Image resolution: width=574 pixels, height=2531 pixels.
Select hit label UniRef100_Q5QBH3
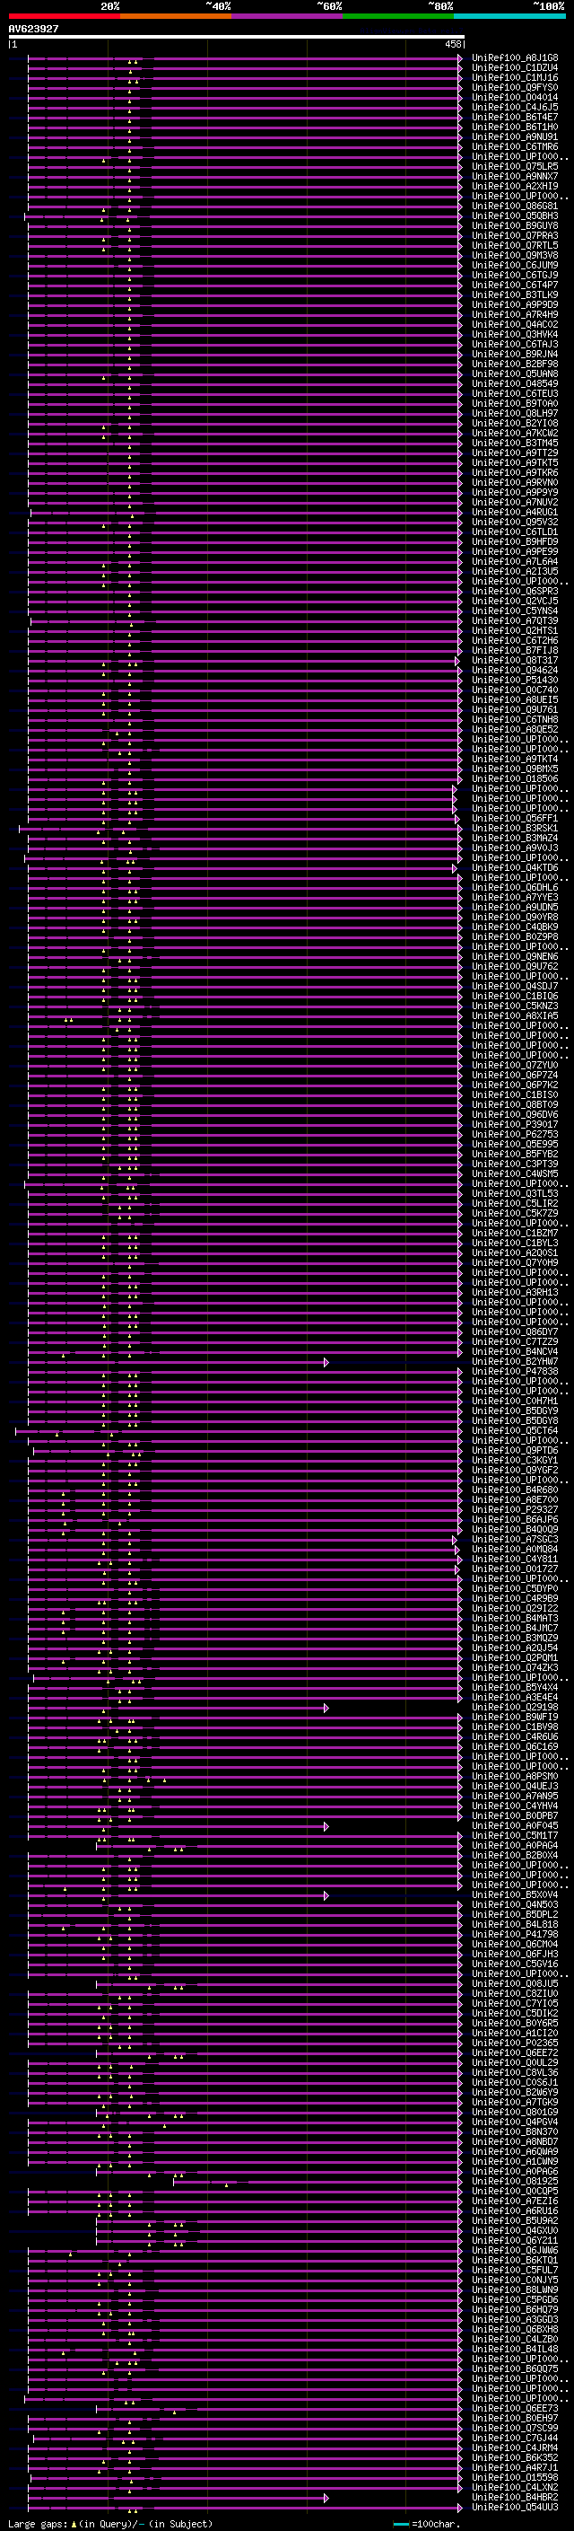pos(515,216)
